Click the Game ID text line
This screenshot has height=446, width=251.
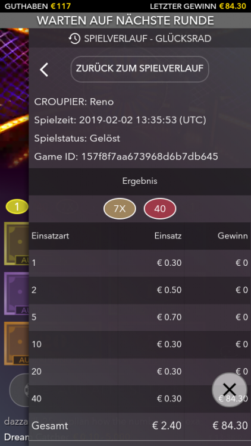coord(126,156)
